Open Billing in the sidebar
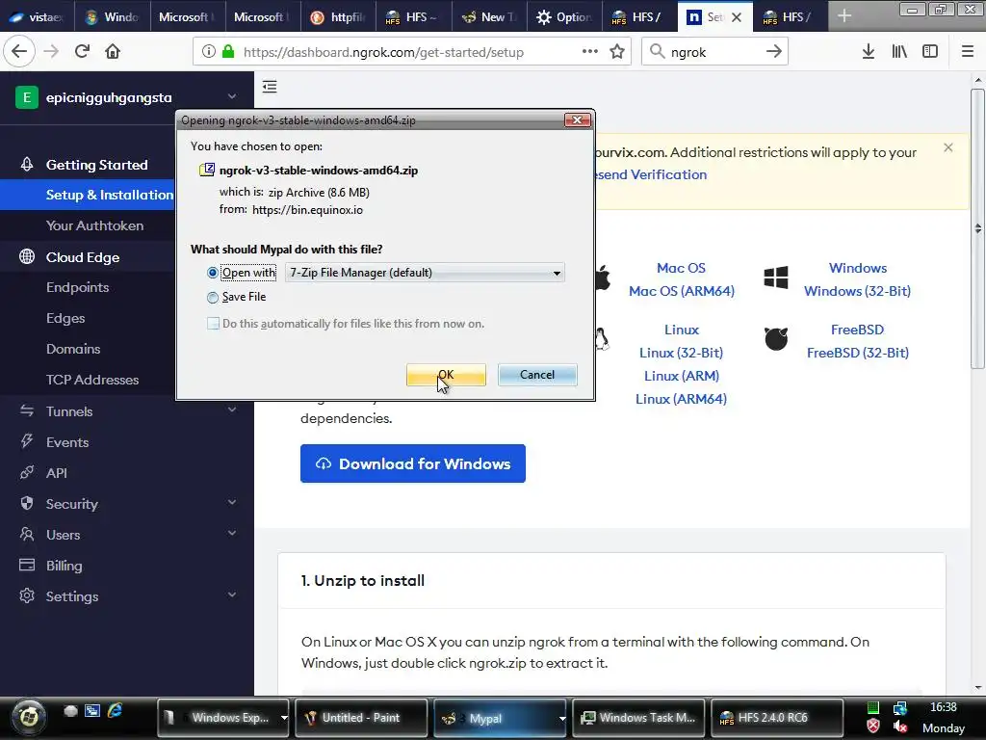This screenshot has width=986, height=740. (x=65, y=565)
